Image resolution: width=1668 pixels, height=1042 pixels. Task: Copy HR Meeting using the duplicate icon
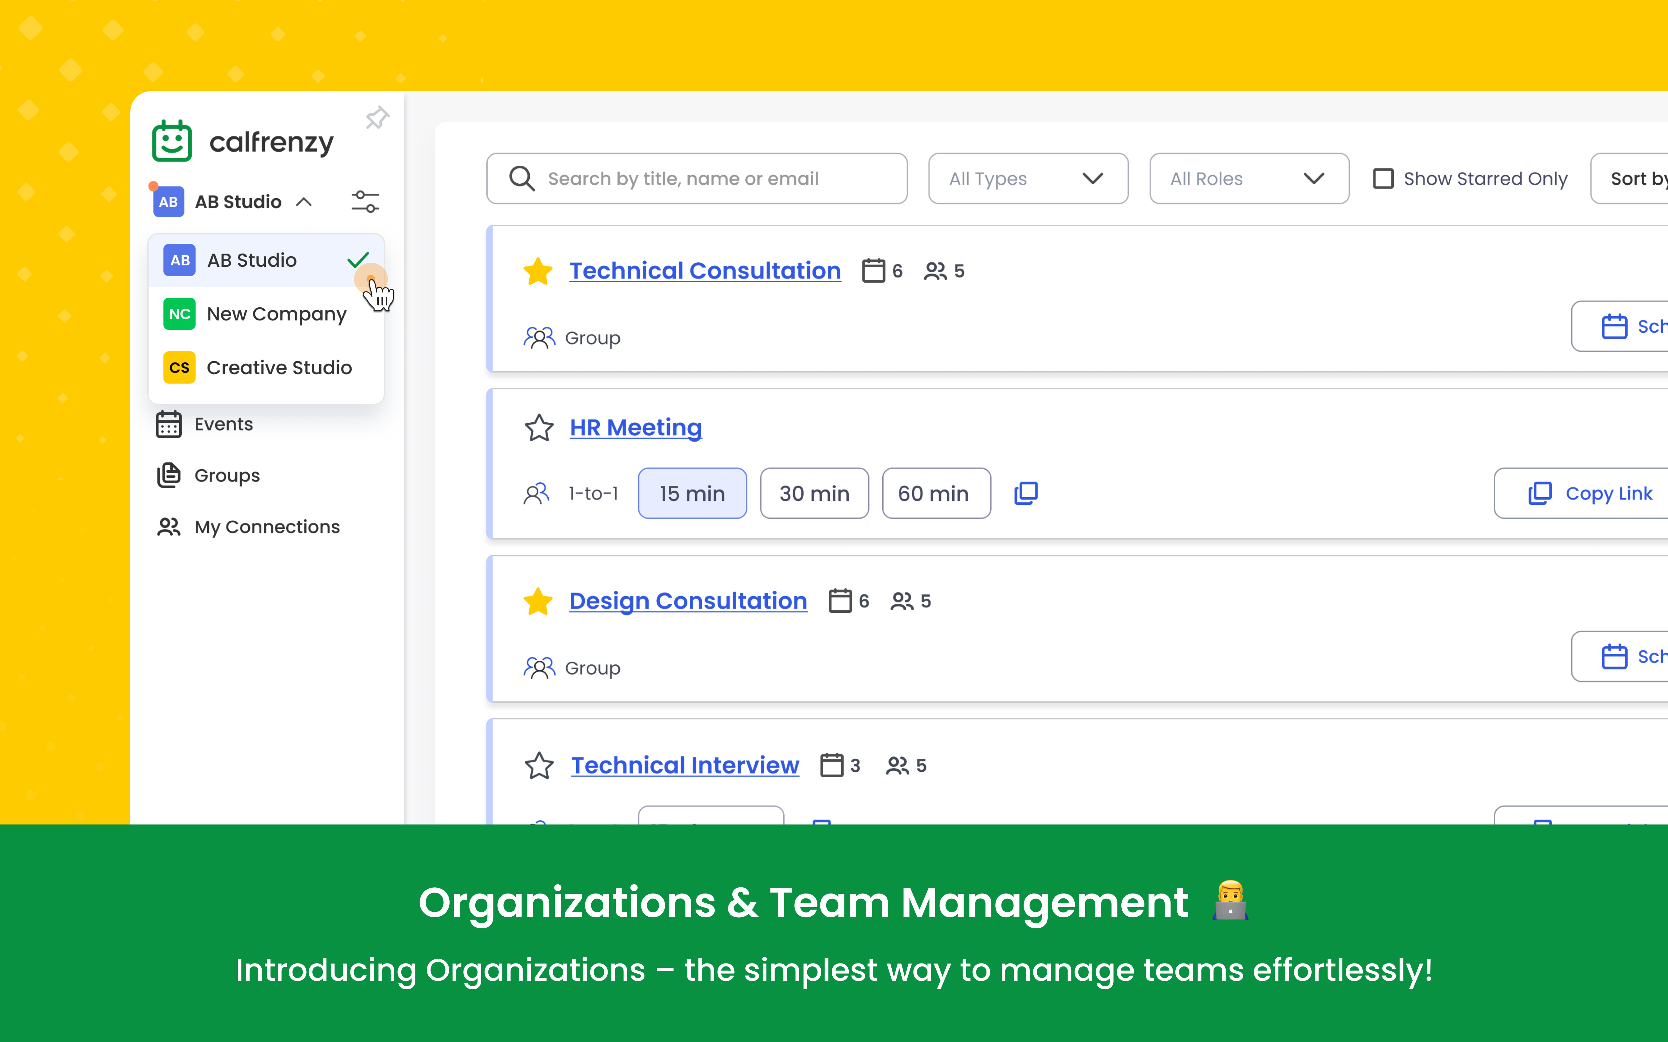(x=1026, y=493)
